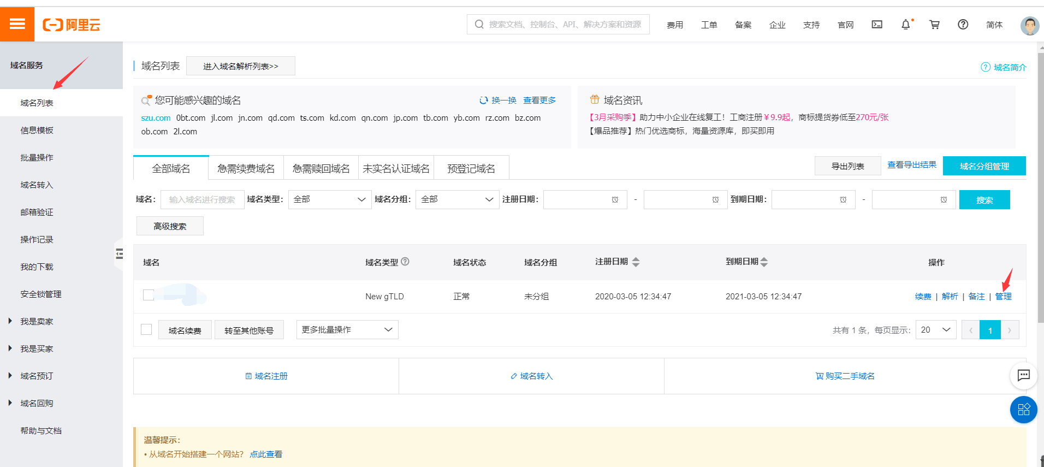
Task: Switch to the 预登记域名 tab
Action: point(471,168)
